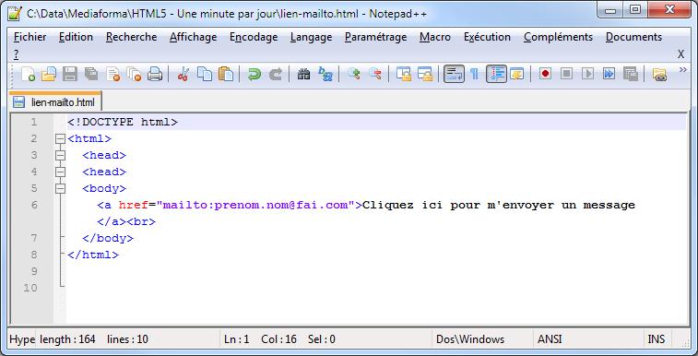Collapse the fold marker on line 3
The image size is (698, 356).
coord(60,155)
